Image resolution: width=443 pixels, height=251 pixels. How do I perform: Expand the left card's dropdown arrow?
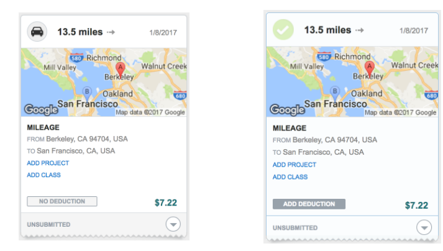173,224
